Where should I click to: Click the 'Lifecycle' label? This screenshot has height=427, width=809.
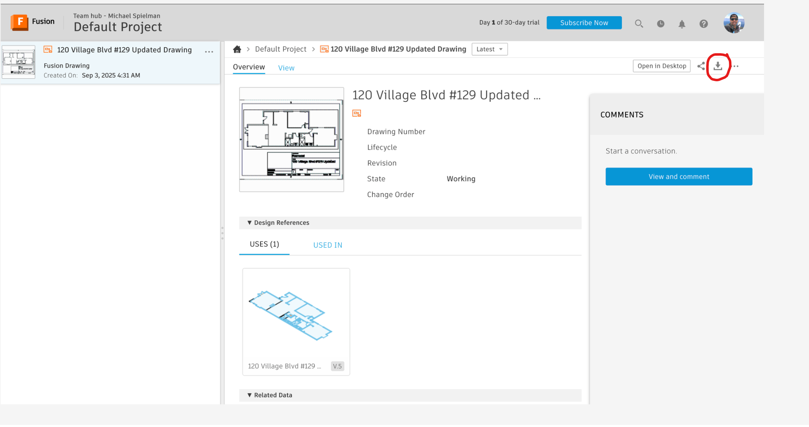point(382,147)
